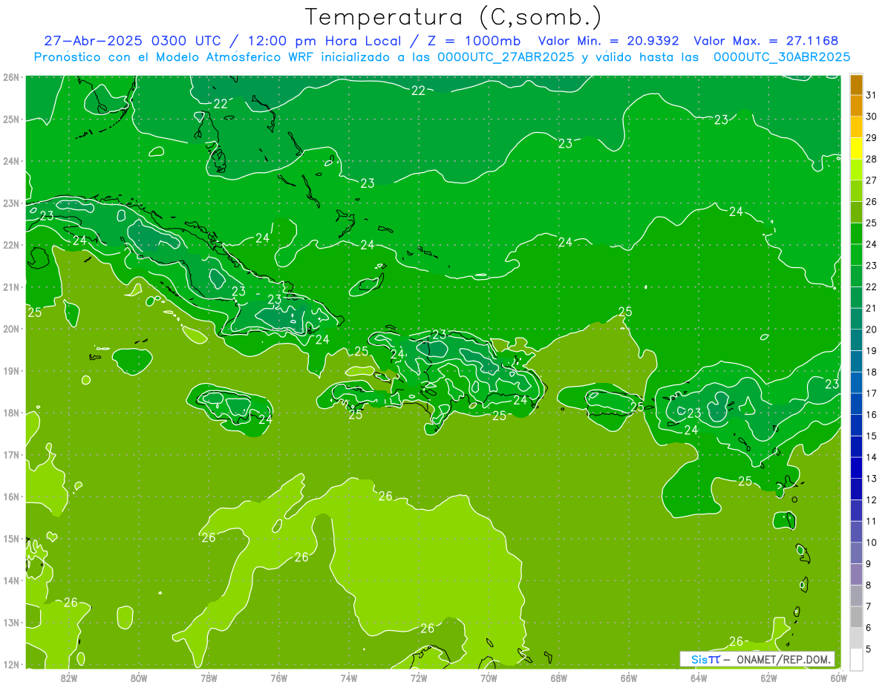
Task: Click the '0000UTC_27ABR2025' initialization time
Action: 506,56
